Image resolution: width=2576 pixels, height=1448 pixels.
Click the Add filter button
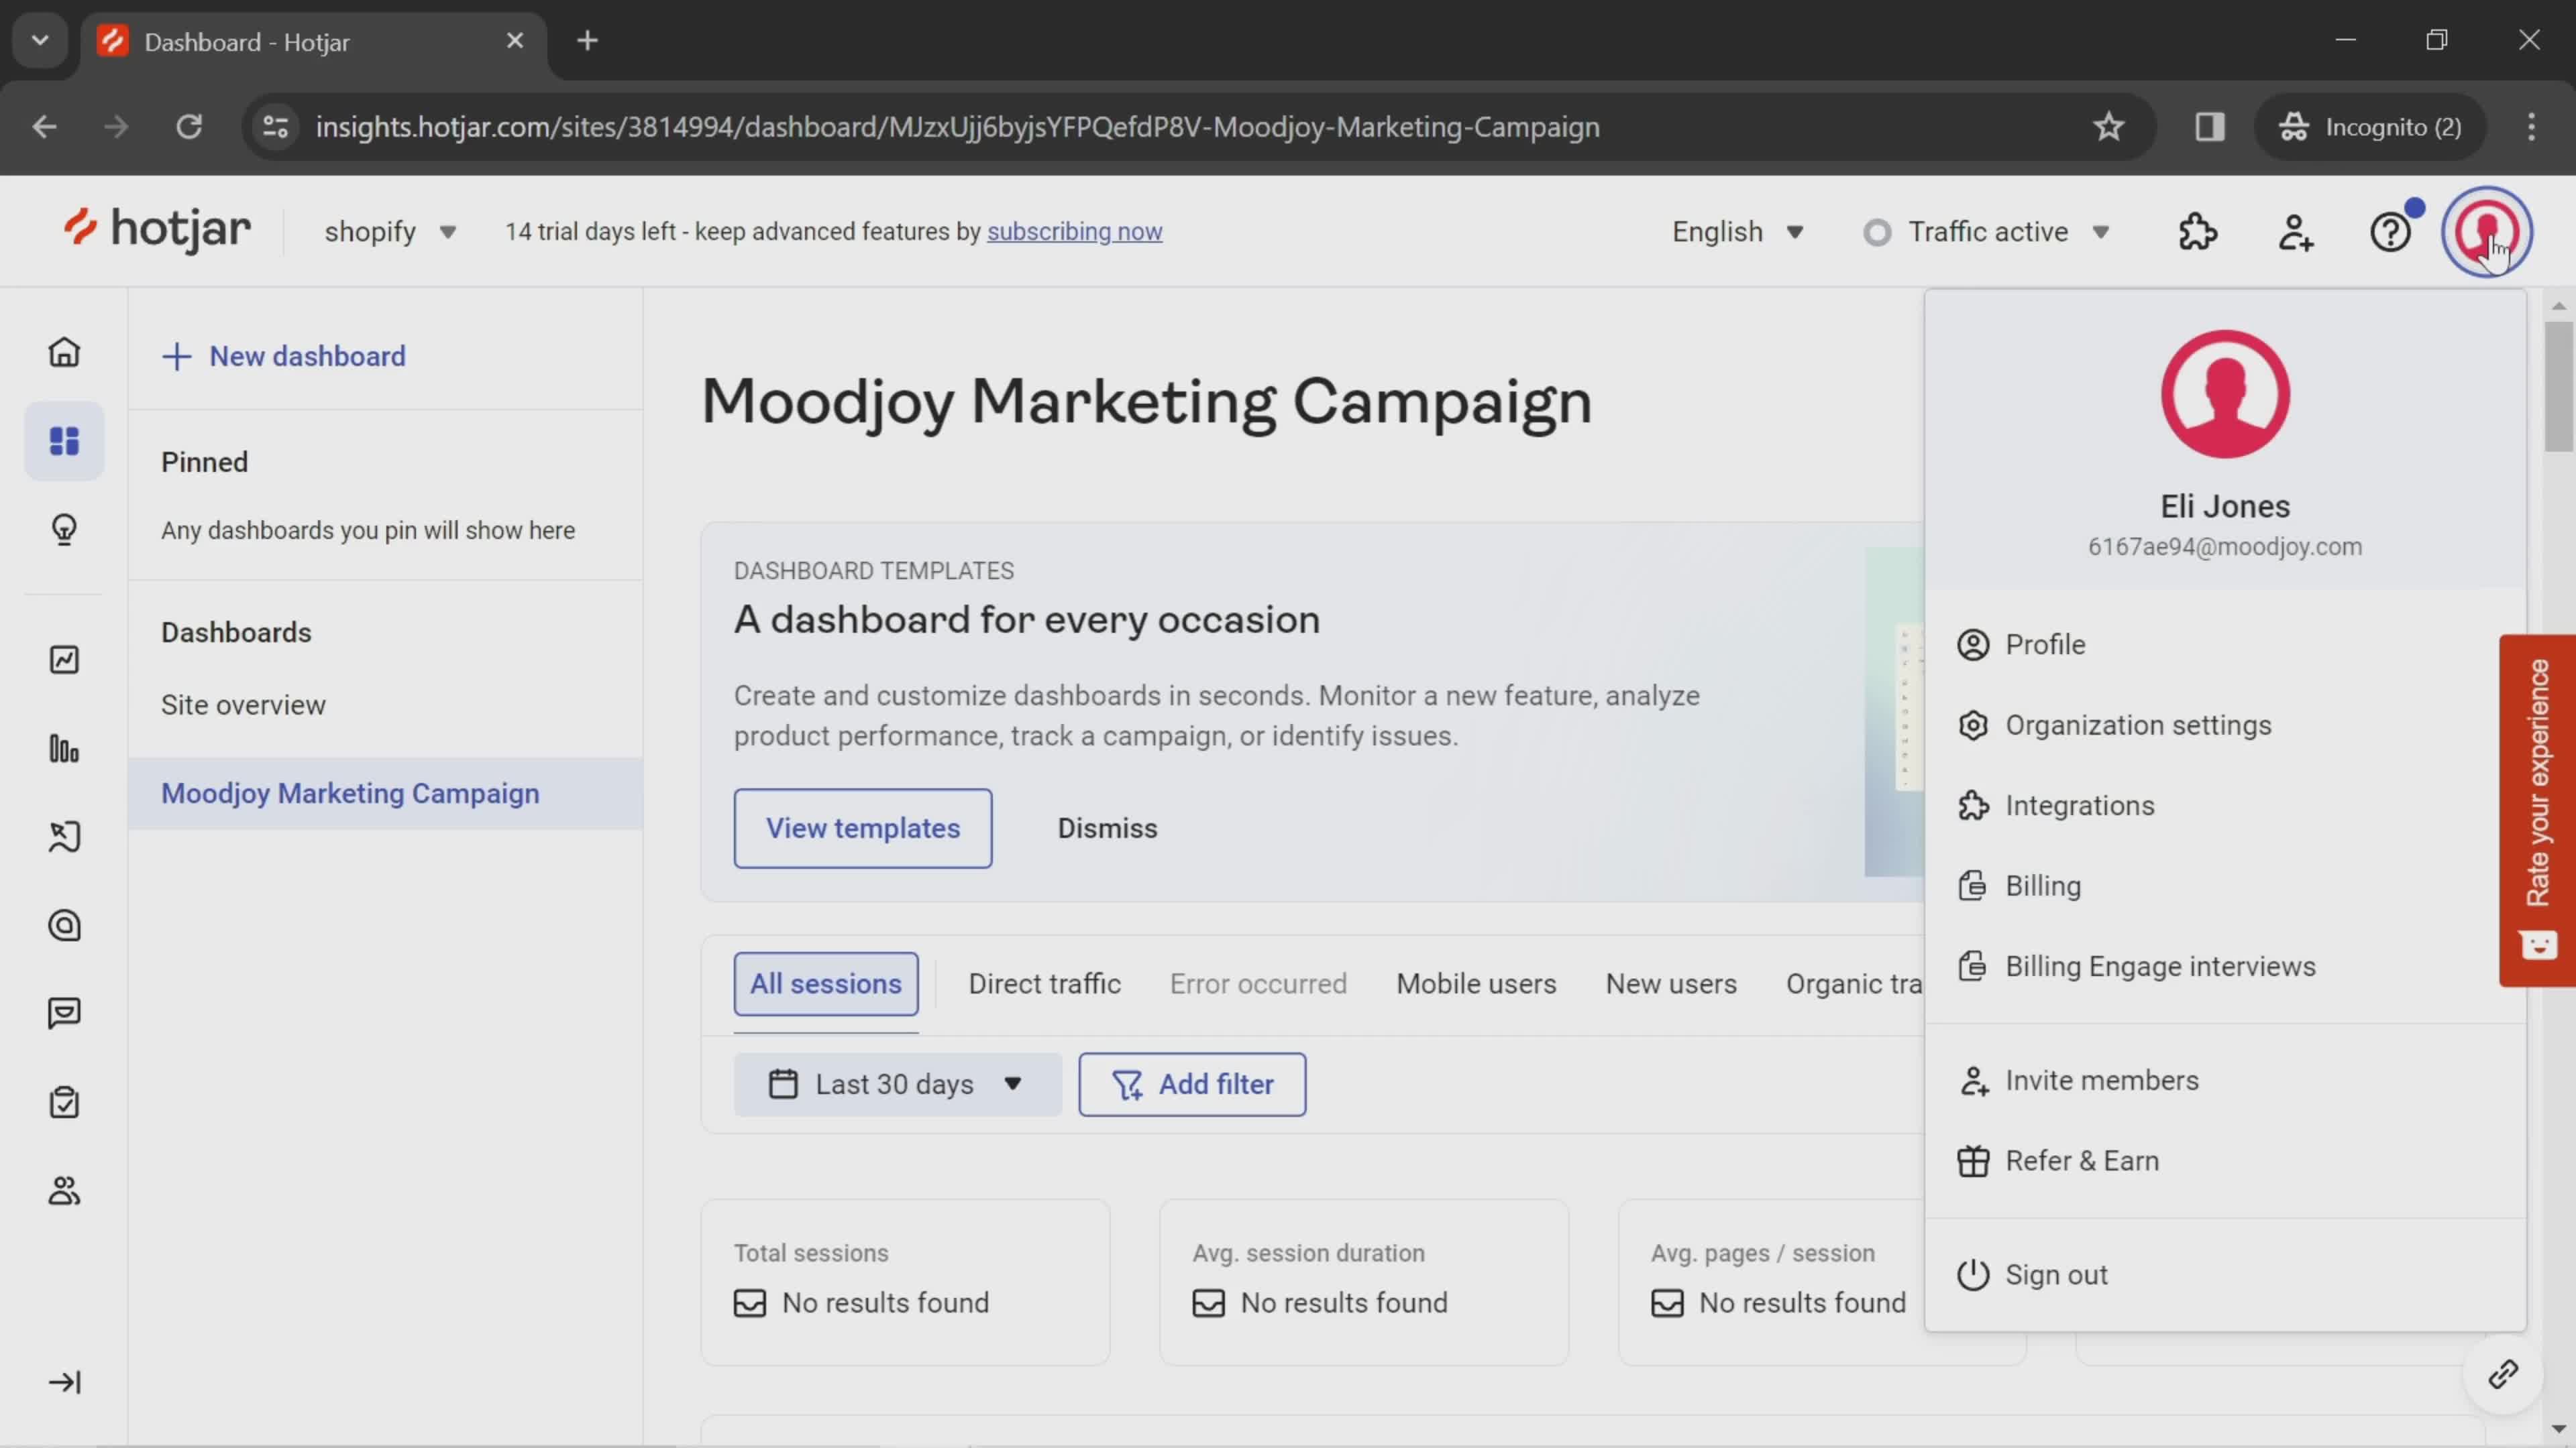click(1194, 1084)
